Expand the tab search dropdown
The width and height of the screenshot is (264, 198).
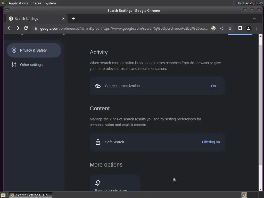pos(254,19)
